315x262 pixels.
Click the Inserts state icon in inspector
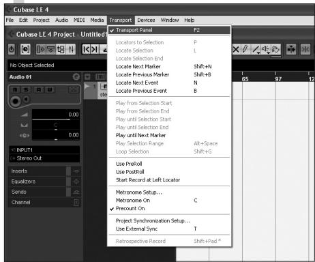(76, 171)
